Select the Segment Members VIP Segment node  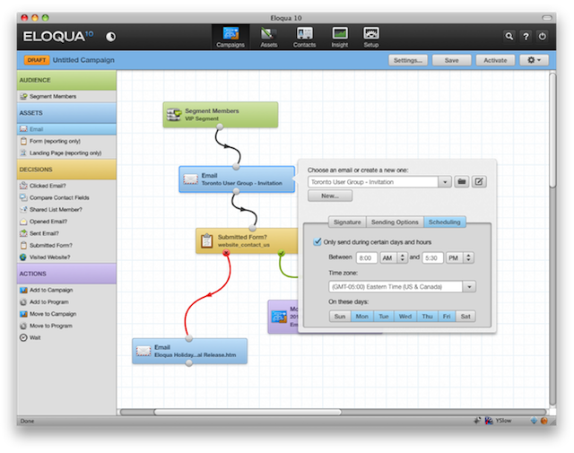click(x=221, y=115)
